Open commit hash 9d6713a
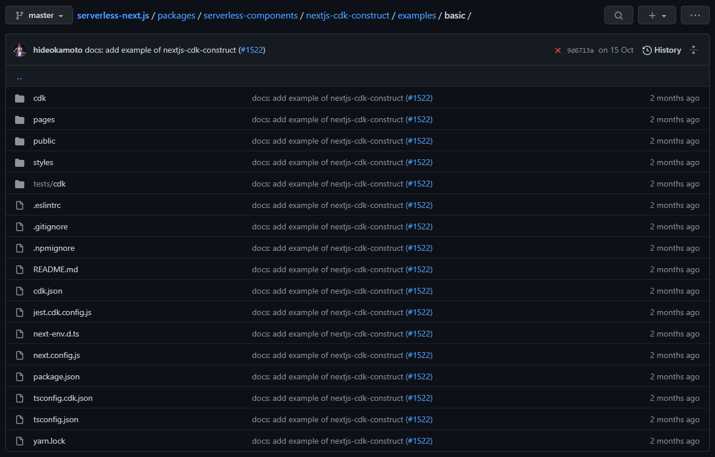 click(580, 50)
